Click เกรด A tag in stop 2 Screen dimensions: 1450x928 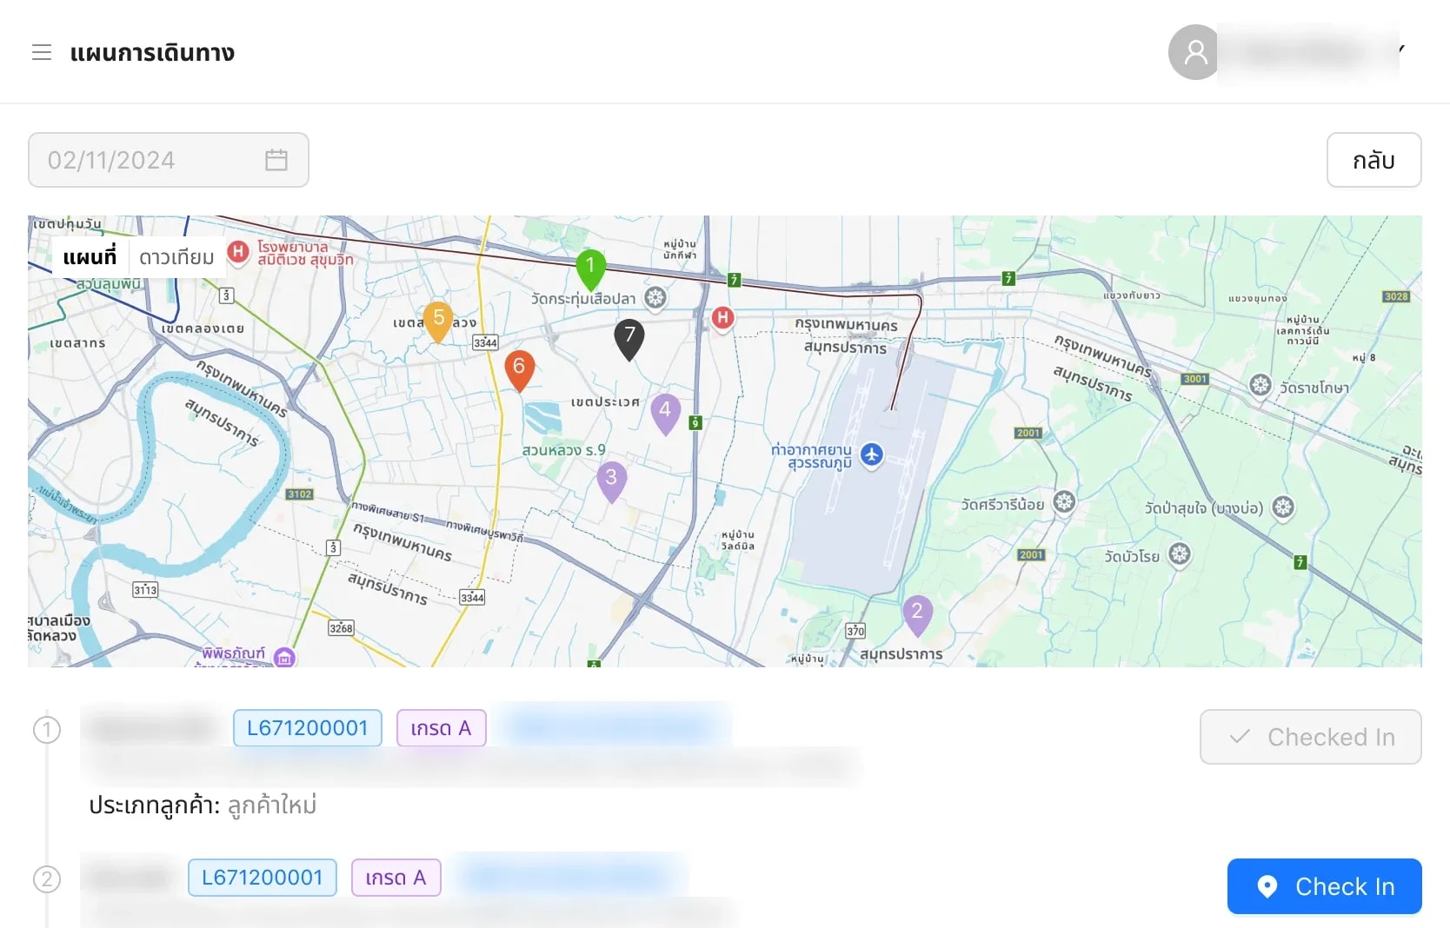tap(396, 878)
